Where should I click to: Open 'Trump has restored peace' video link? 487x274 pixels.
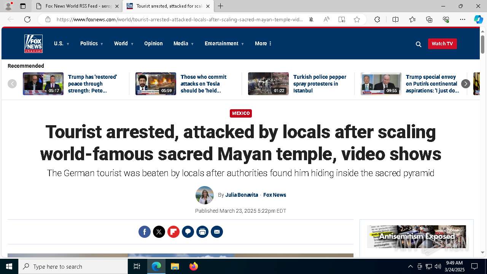(92, 84)
